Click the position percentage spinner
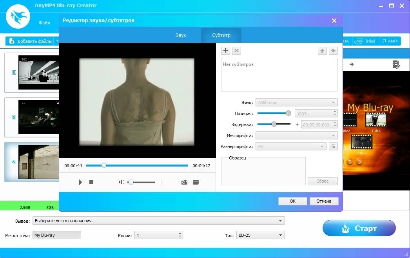The width and height of the screenshot is (410, 258). click(x=316, y=113)
